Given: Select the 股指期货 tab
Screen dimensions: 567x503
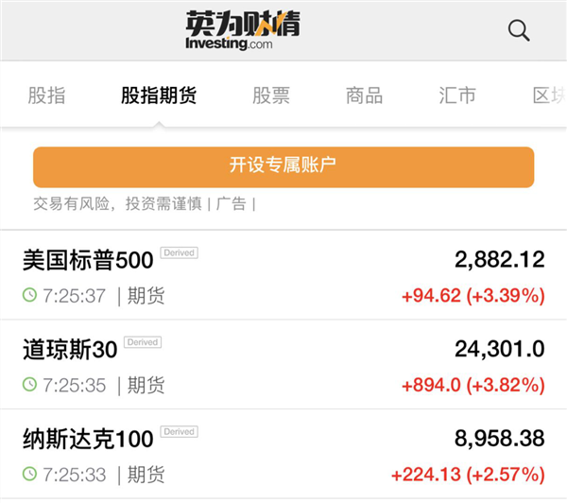Looking at the screenshot, I should click(x=159, y=95).
